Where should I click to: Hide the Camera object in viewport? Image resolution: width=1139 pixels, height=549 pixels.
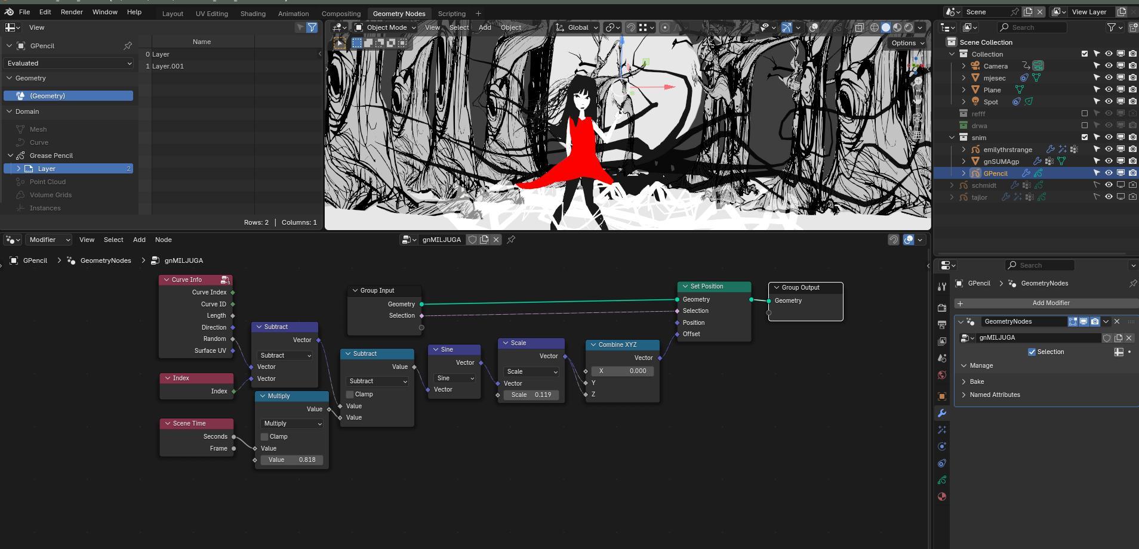(x=1109, y=66)
